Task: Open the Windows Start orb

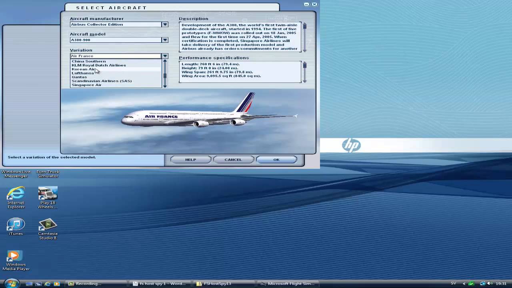Action: 11,283
